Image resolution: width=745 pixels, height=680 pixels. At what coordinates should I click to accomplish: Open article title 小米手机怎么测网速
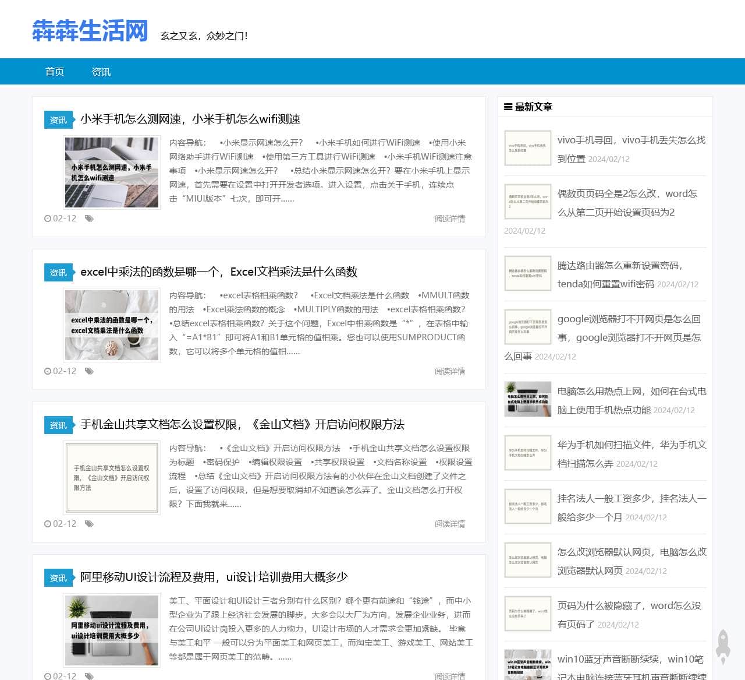click(x=190, y=119)
